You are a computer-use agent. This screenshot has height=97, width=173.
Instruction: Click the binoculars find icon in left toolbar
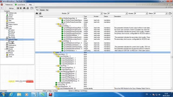24,8
